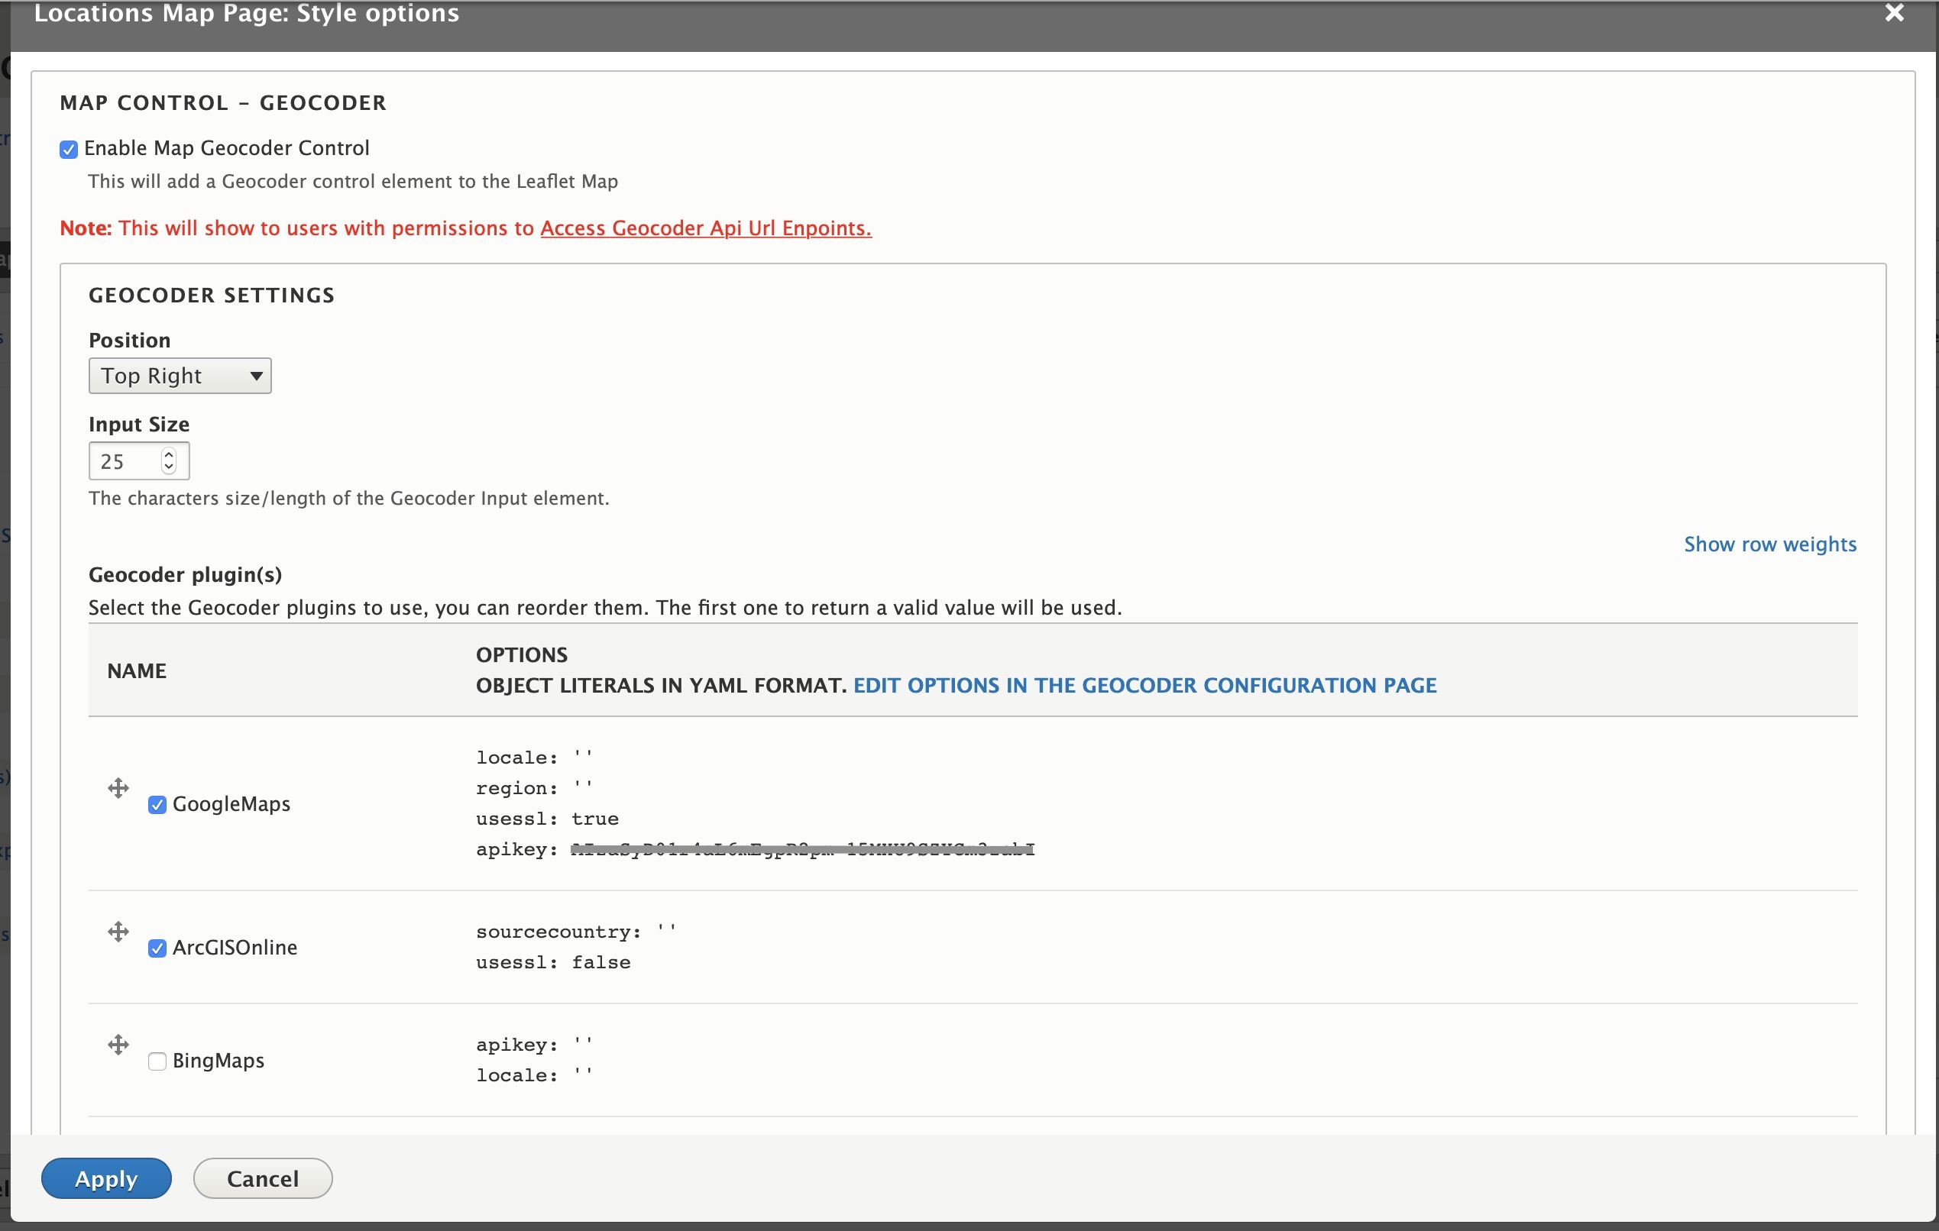
Task: Click the redacted apikey value for GoogleMaps
Action: pos(801,849)
